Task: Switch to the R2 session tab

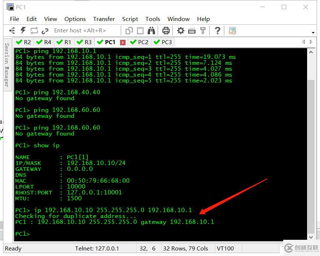Action: coord(24,42)
